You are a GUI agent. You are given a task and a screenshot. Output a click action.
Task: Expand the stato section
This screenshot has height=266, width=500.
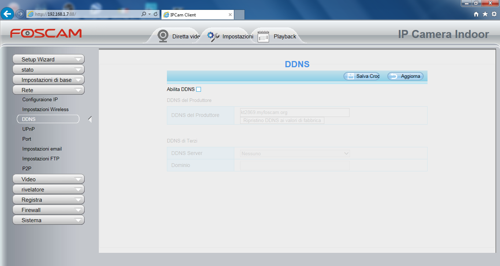coord(48,69)
